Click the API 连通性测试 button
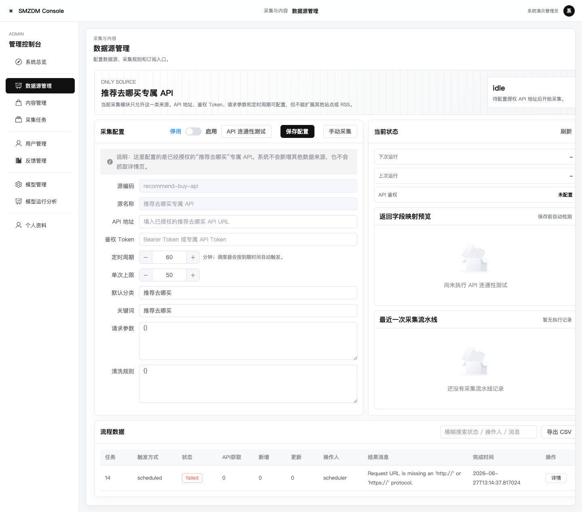Viewport: 582px width, 512px height. click(246, 131)
